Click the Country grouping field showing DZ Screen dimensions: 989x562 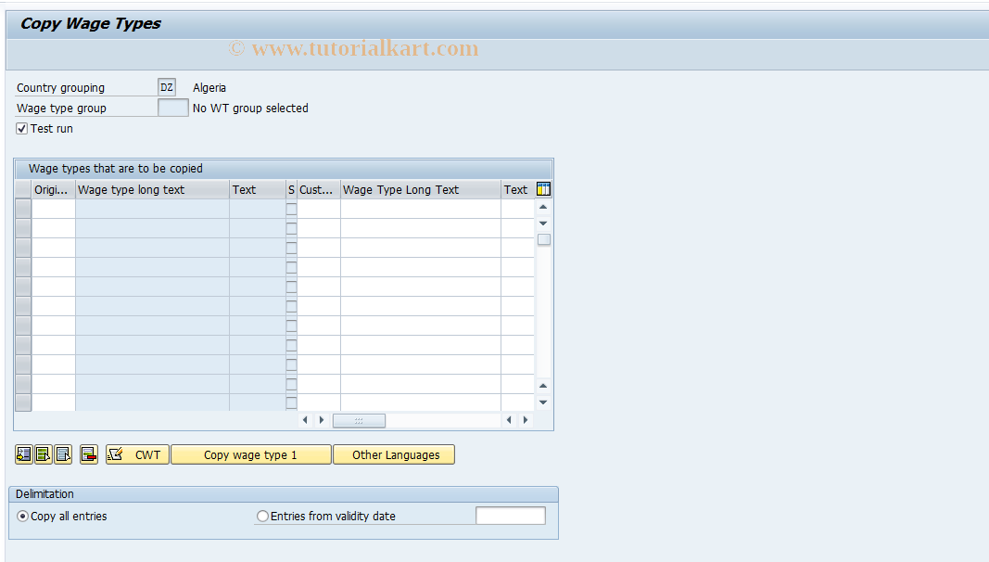point(167,87)
